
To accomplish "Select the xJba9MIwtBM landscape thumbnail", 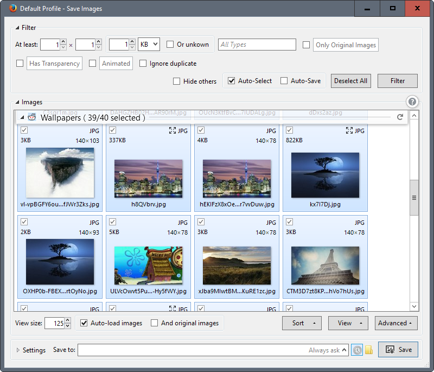I will pos(237,266).
